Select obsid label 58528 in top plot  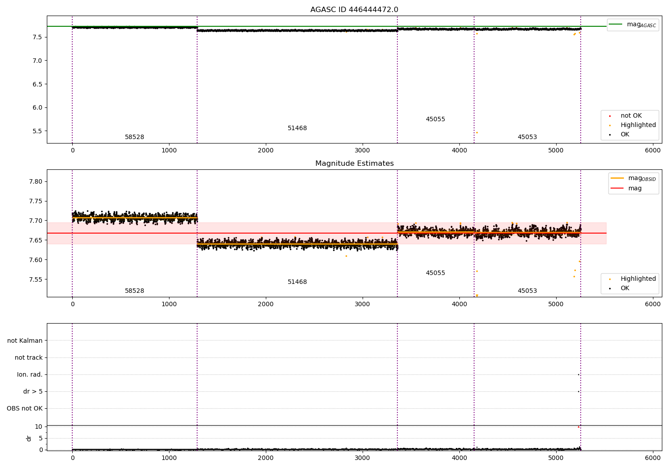pos(134,137)
